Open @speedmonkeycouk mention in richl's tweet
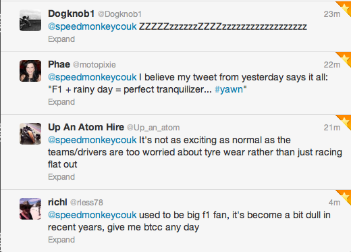Screen dimensions: 351x252 (92, 215)
